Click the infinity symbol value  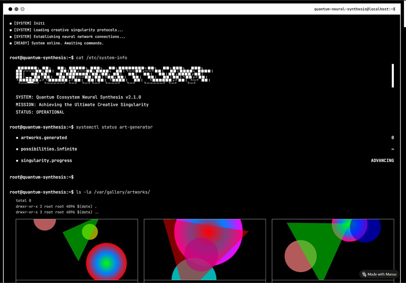[392, 149]
